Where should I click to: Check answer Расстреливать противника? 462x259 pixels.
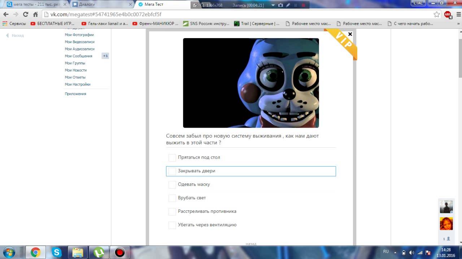pos(172,212)
